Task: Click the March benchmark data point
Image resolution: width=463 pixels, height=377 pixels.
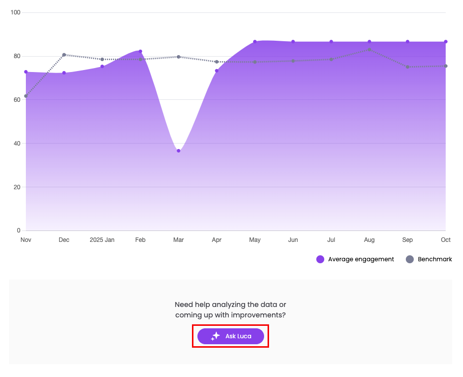Action: pyautogui.click(x=179, y=57)
